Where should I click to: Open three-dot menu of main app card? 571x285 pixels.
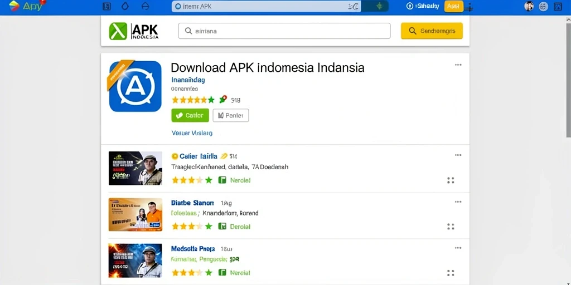458,65
